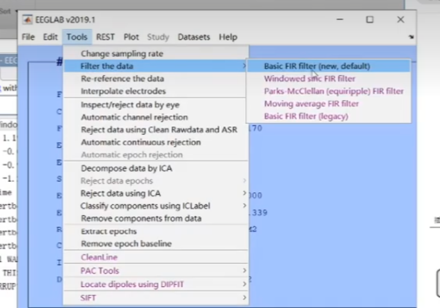440x308 pixels.
Task: Select Parks-McClellan (equiripple) FIR filter
Action: [333, 92]
